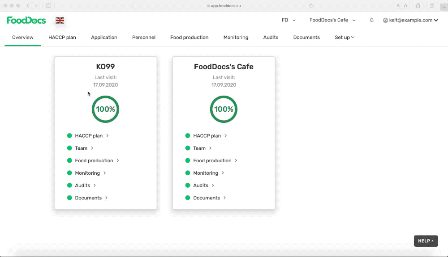Show tab overview in Safari
The width and height of the screenshot is (448, 257).
coord(432,5)
